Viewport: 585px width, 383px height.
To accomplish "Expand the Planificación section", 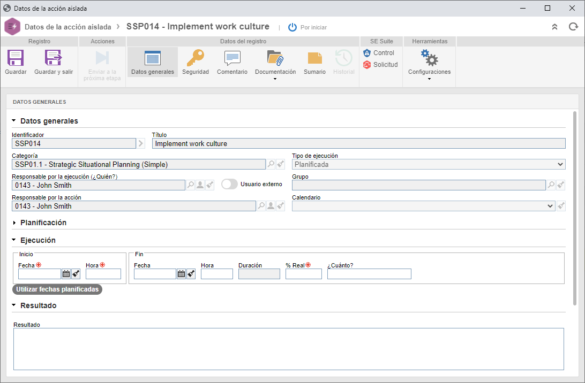I will pos(14,223).
